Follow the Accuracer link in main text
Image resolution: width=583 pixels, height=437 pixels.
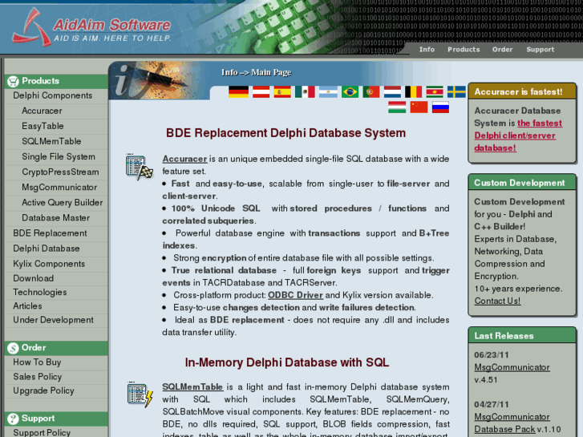click(x=184, y=159)
